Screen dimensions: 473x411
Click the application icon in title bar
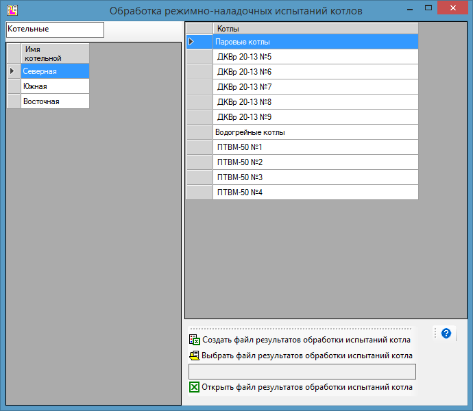pyautogui.click(x=12, y=10)
